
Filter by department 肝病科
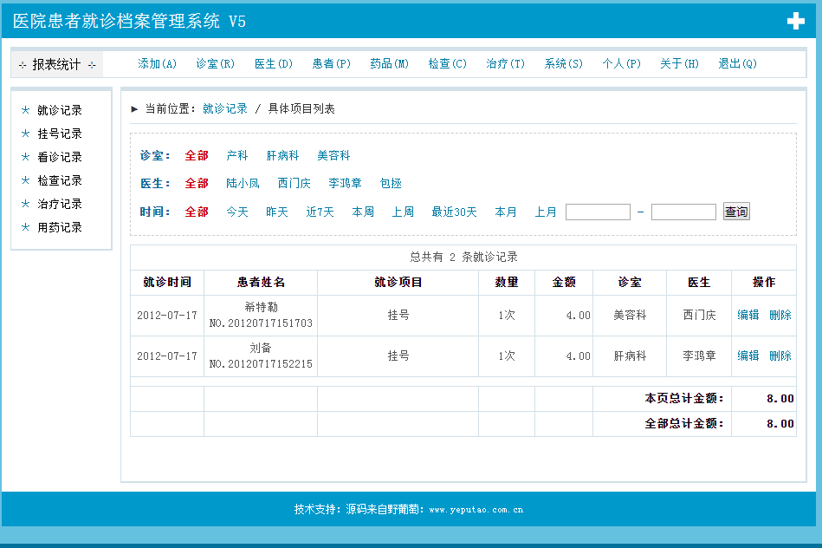tap(282, 156)
